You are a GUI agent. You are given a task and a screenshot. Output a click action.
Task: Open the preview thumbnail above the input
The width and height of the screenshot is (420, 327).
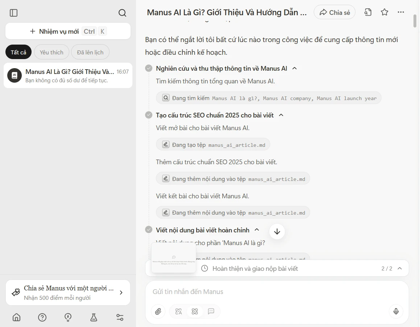(174, 257)
